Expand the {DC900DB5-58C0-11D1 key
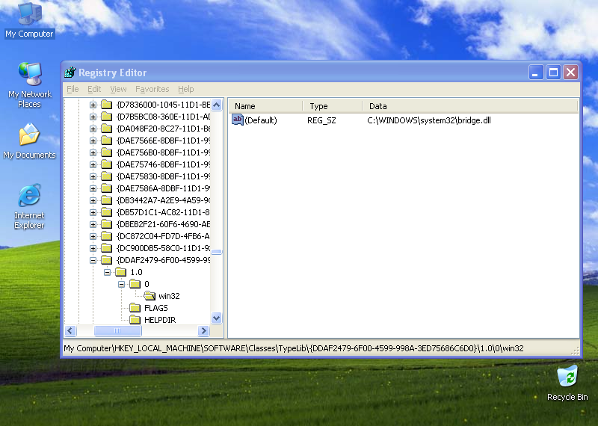Viewport: 598px width, 426px height. [x=93, y=248]
